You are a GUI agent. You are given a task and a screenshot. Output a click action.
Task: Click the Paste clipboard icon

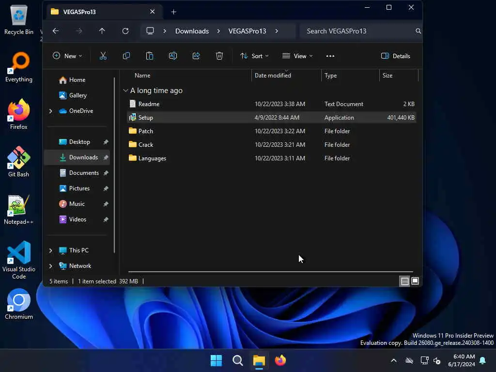150,56
